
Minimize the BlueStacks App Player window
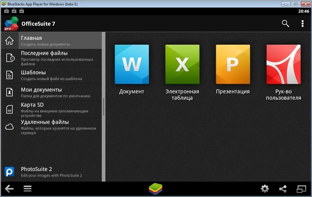pos(286,4)
